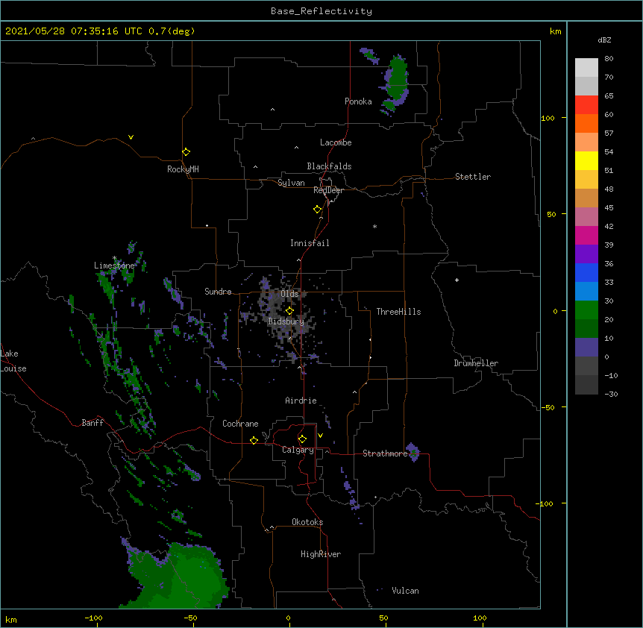The width and height of the screenshot is (643, 628).
Task: Select the yellow diamond marker between Olds and Didsbury
Action: pos(289,310)
